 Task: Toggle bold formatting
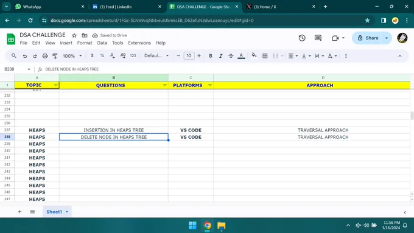click(x=211, y=56)
